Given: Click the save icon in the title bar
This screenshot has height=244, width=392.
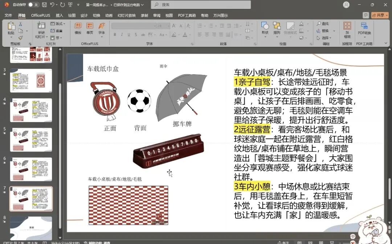Looking at the screenshot, I should coord(44,5).
